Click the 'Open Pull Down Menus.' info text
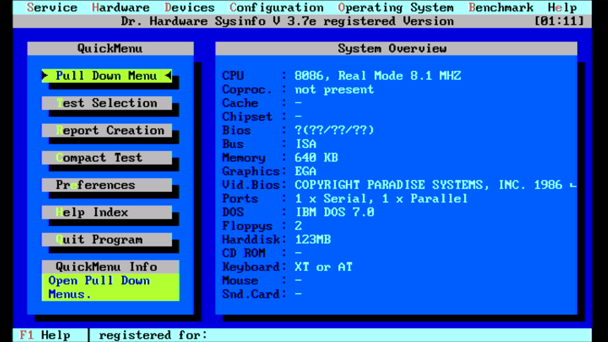Screen dimensions: 608x342 [x=99, y=287]
